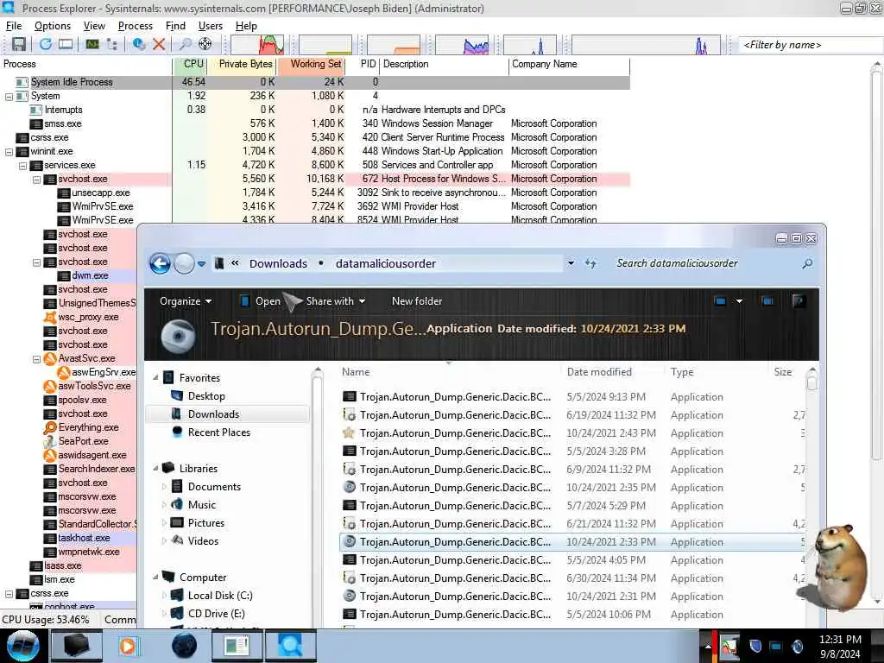Open the view options dropdown arrow
Image resolution: width=884 pixels, height=663 pixels.
point(739,301)
